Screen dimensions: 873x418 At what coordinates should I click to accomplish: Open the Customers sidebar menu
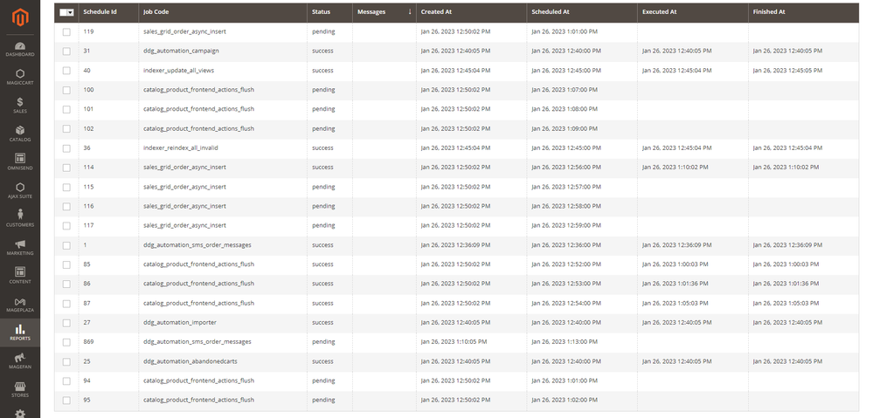tap(20, 219)
